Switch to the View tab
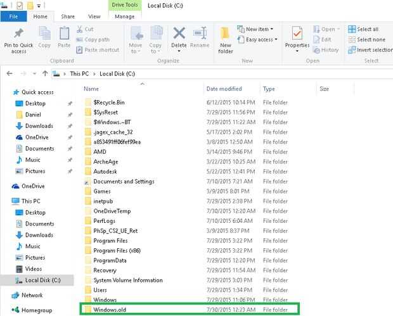Image resolution: width=393 pixels, height=316 pixels. (x=94, y=16)
